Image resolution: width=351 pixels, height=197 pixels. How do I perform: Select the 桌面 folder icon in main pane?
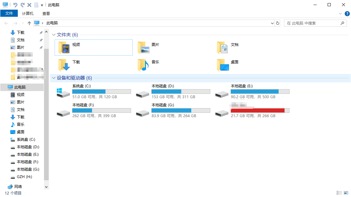click(x=223, y=65)
